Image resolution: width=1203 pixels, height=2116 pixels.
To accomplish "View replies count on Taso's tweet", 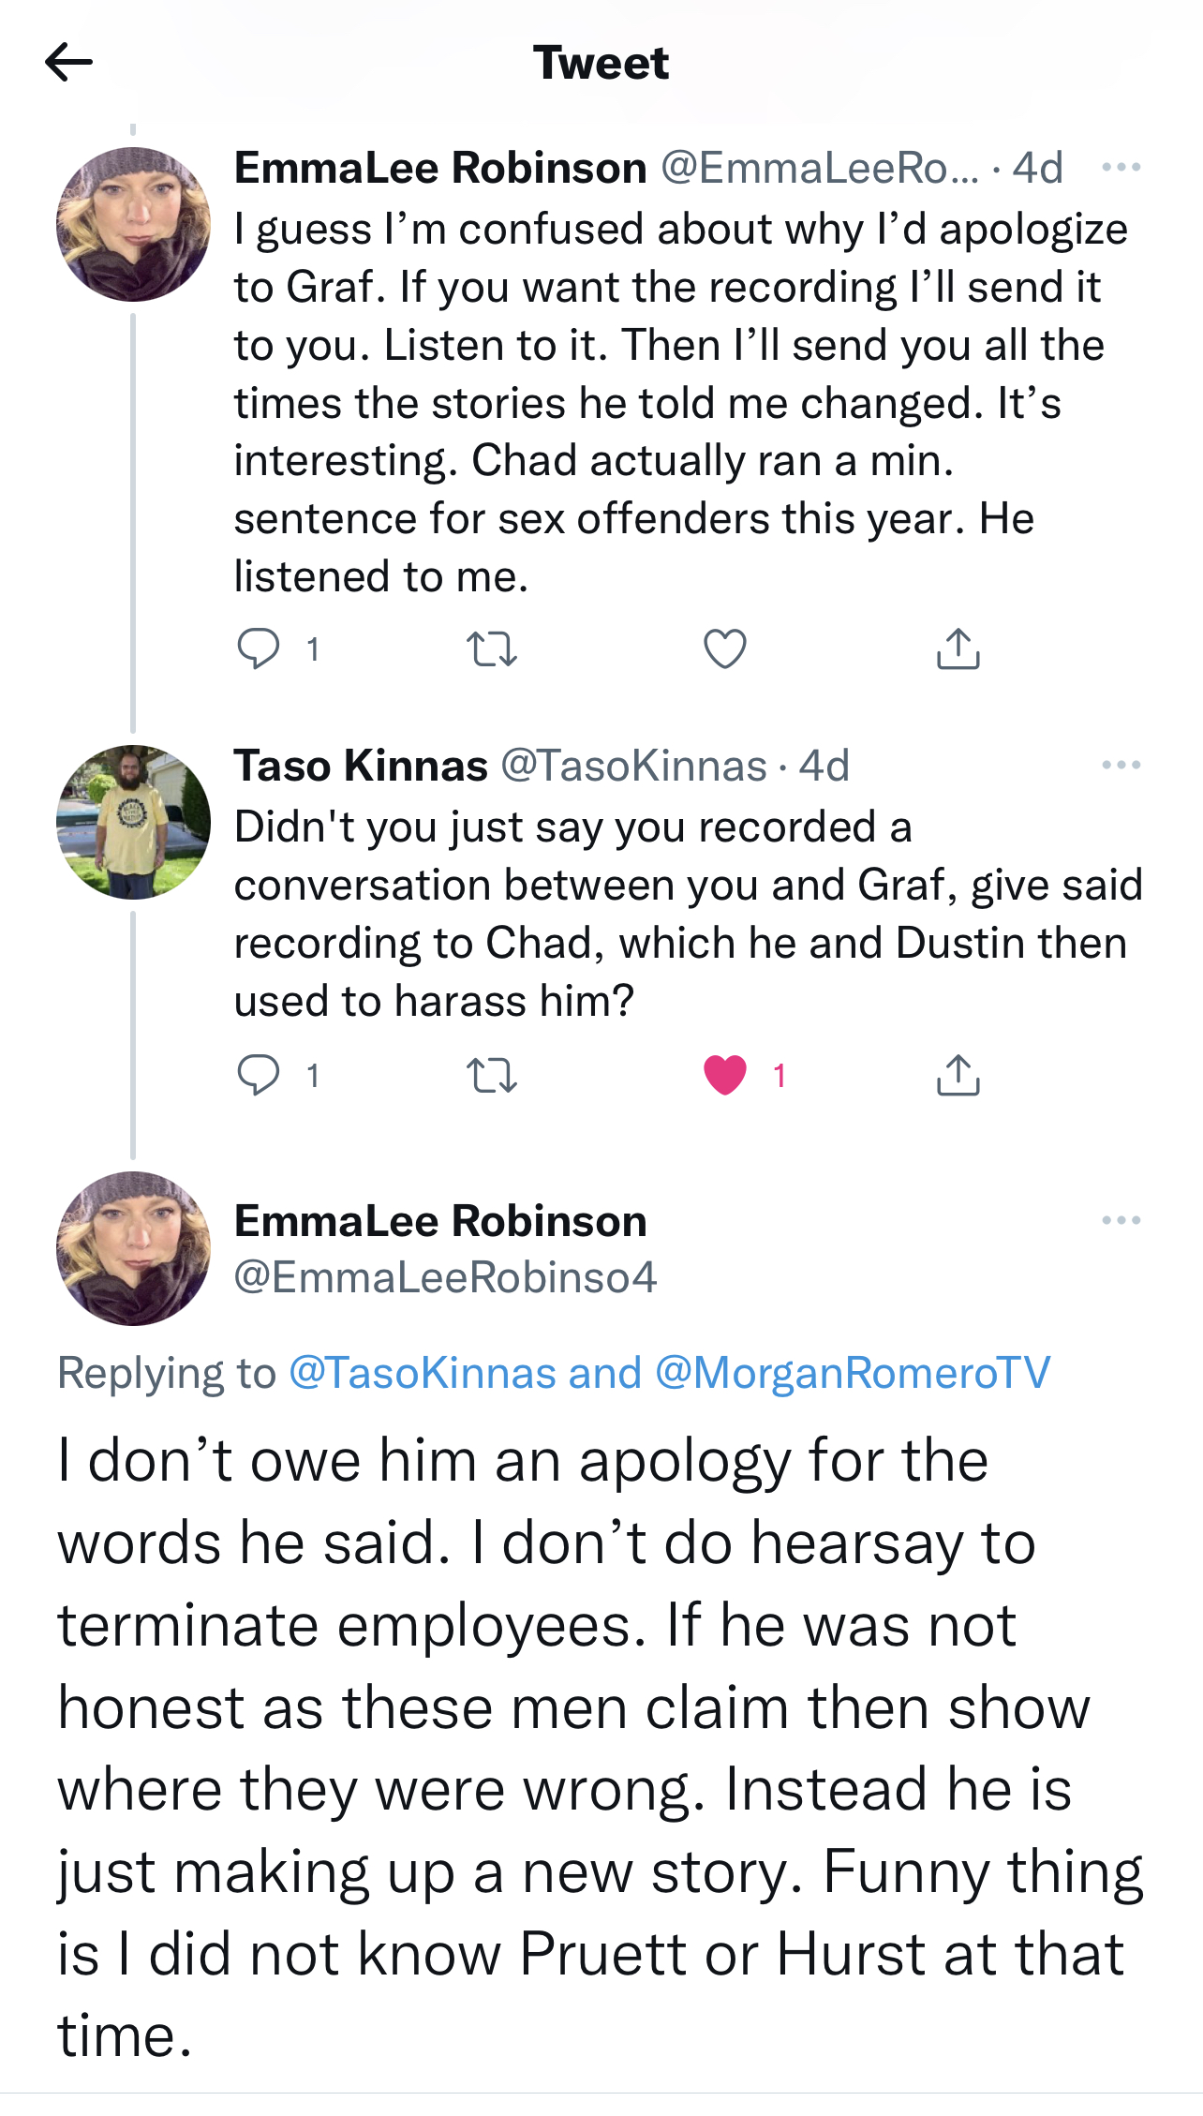I will pyautogui.click(x=314, y=1076).
